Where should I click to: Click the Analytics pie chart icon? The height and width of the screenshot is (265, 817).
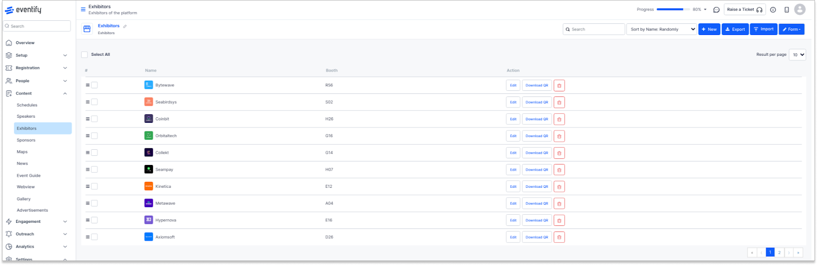[x=9, y=247]
